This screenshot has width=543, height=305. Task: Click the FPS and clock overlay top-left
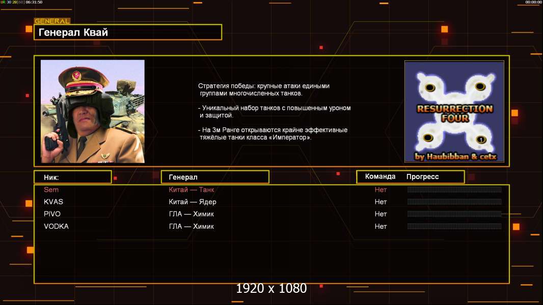[21, 2]
